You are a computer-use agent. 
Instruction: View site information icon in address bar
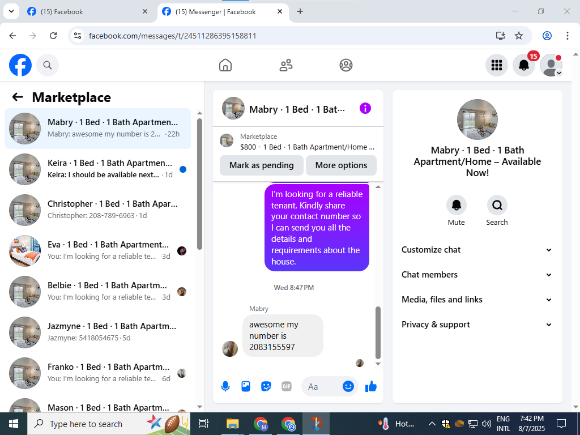pos(77,36)
